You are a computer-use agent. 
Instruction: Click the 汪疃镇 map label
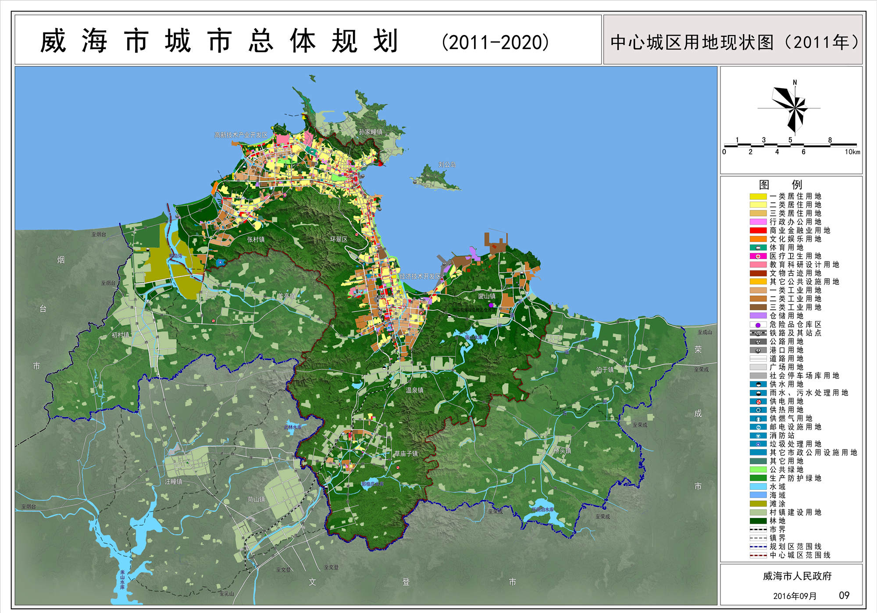[x=173, y=482]
